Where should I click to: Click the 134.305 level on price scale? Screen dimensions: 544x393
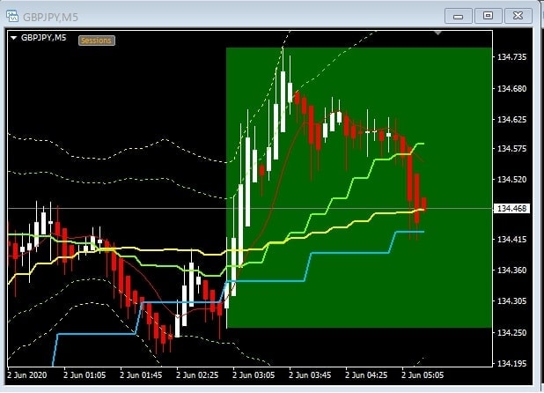[511, 301]
